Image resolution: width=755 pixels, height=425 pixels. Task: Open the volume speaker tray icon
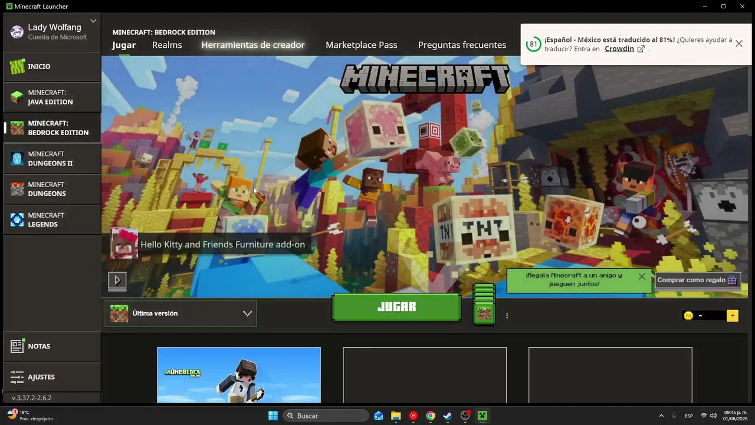click(x=713, y=416)
